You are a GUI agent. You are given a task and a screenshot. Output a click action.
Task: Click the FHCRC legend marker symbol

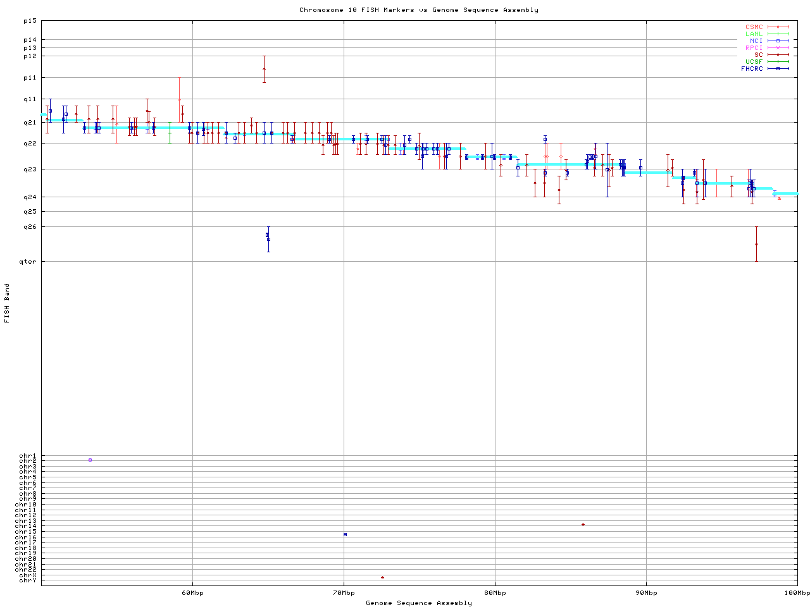(x=778, y=68)
